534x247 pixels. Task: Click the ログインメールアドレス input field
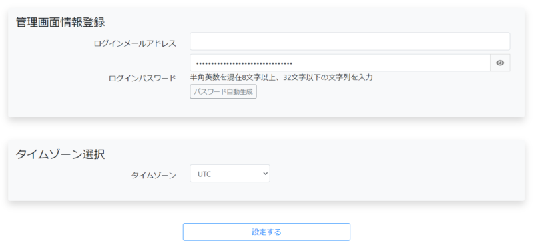tap(350, 41)
